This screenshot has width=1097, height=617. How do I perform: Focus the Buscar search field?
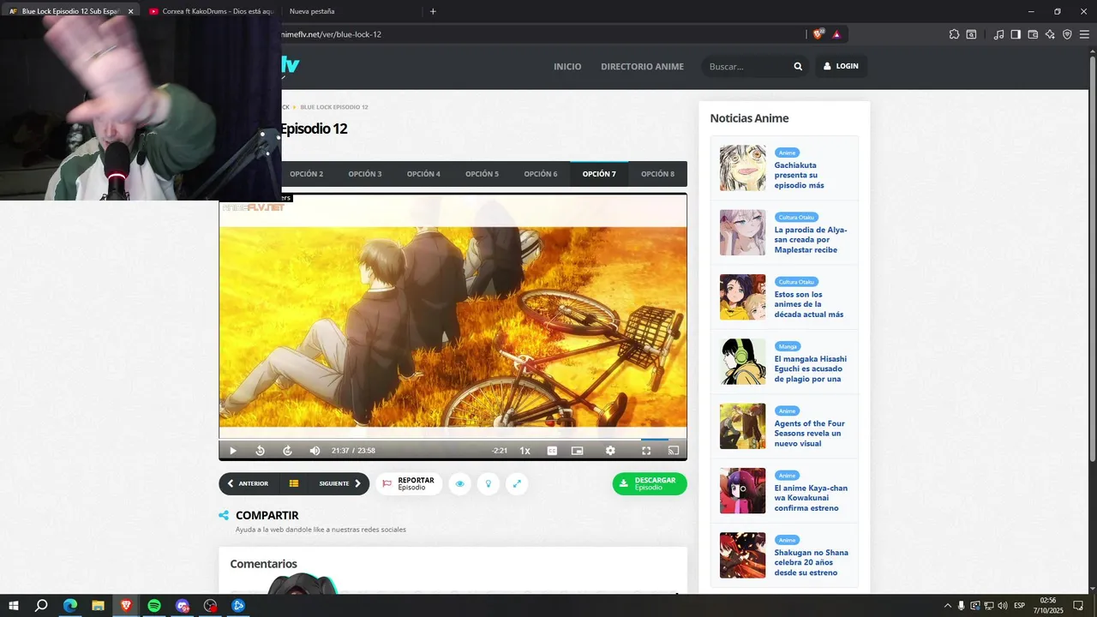point(746,66)
